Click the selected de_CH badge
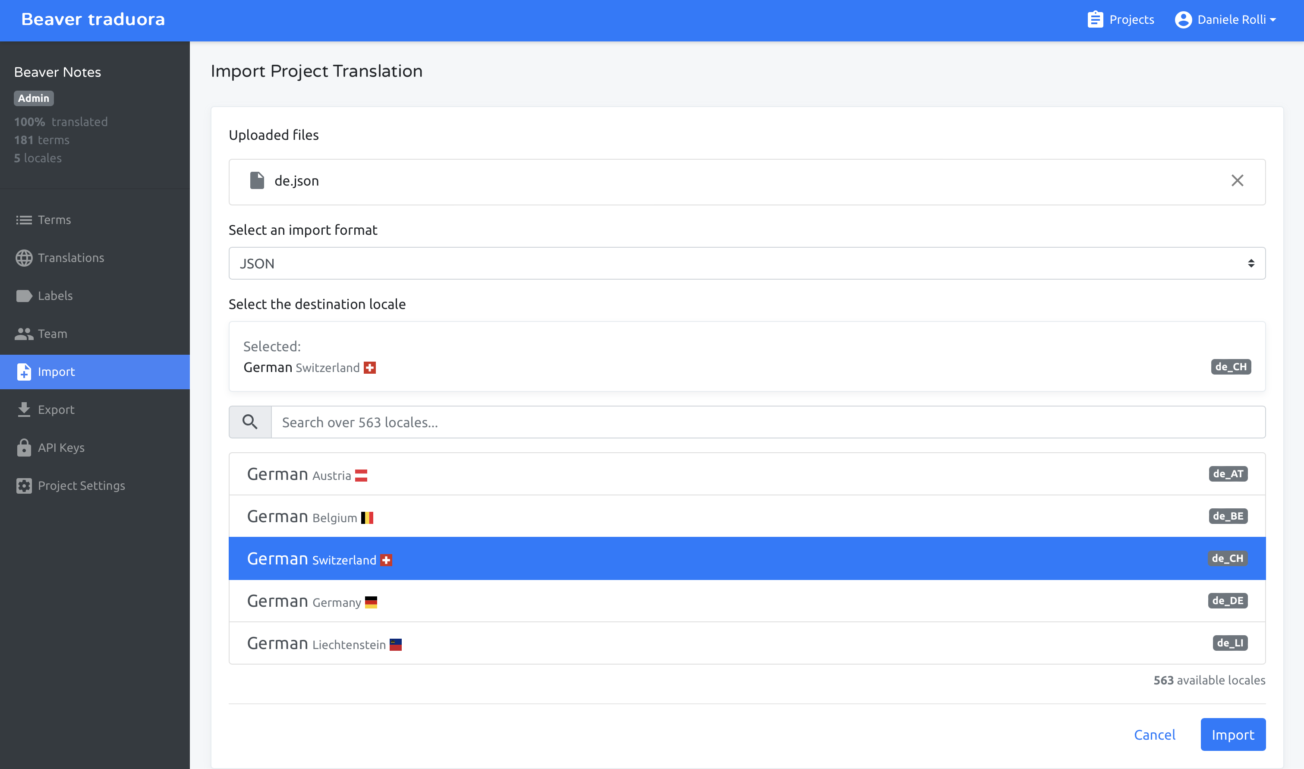Screen dimensions: 1304x769 click(x=1231, y=367)
